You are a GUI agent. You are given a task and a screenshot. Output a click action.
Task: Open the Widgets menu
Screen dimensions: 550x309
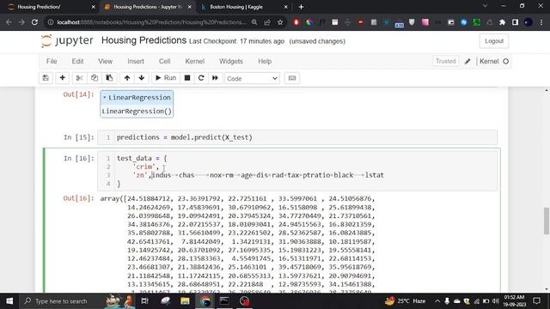point(231,61)
